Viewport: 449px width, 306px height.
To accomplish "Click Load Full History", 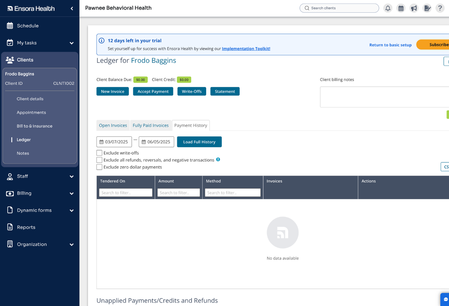I will pos(199,142).
